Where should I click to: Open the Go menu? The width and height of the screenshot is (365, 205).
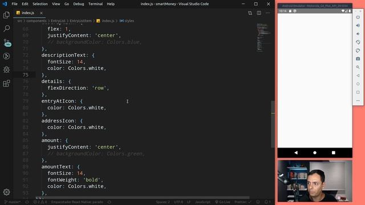pyautogui.click(x=67, y=4)
